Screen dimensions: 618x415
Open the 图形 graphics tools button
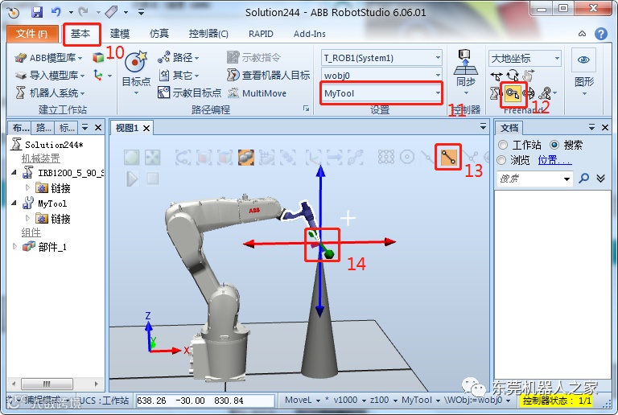point(583,72)
